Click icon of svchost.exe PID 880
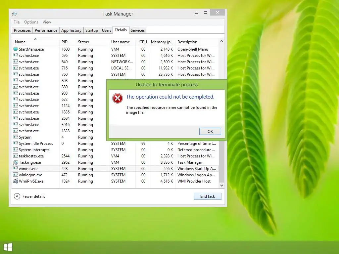 pos(15,87)
